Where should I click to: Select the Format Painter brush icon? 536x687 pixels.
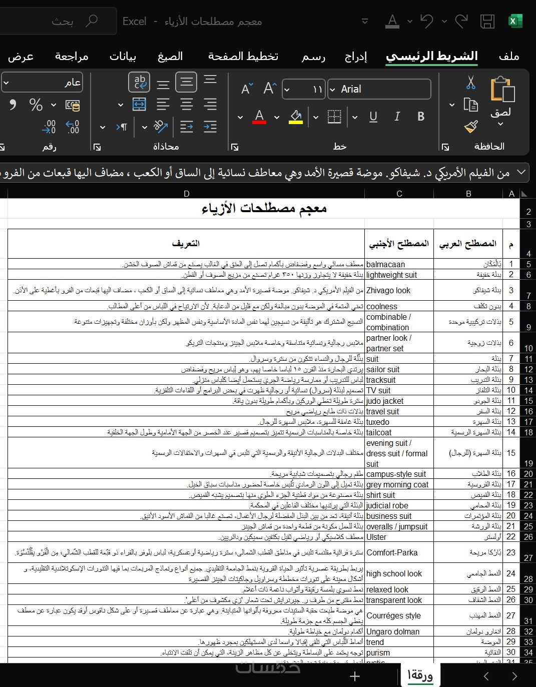coord(470,127)
